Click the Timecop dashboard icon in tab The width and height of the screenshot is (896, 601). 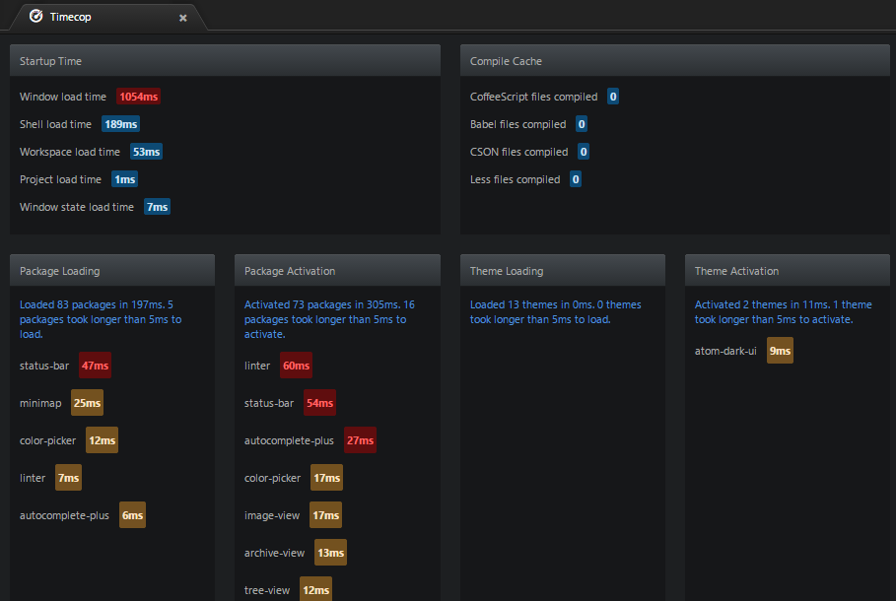(x=36, y=17)
